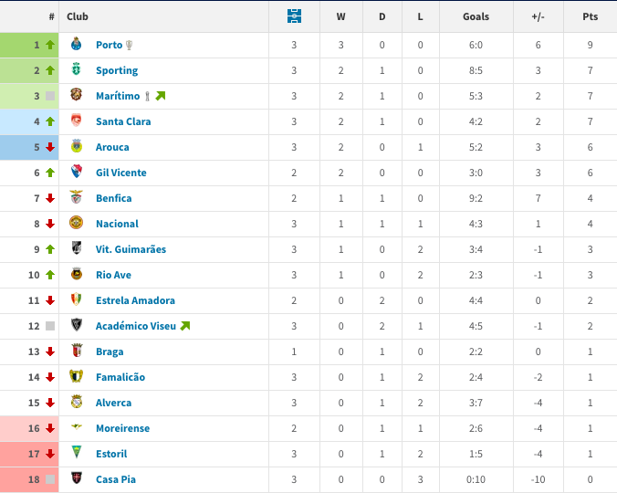Click the green promotion arrow beside Marítimo
617x493 pixels.
click(x=161, y=96)
